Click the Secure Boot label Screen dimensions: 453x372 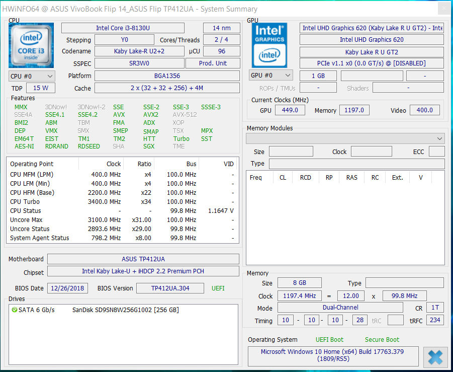pyautogui.click(x=382, y=340)
